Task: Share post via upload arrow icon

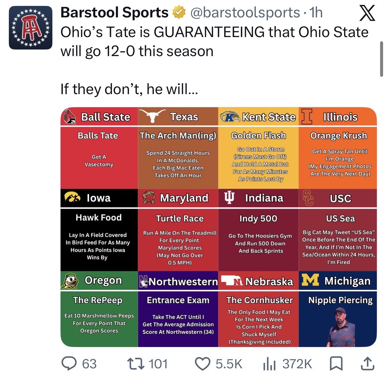Action: (368, 364)
